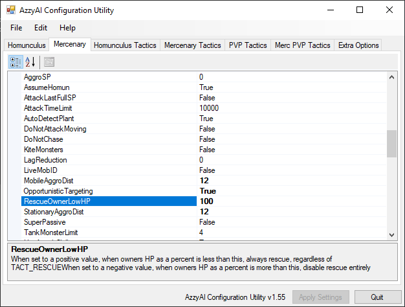
Task: Edit the MobileAggroDist value
Action: pos(291,181)
